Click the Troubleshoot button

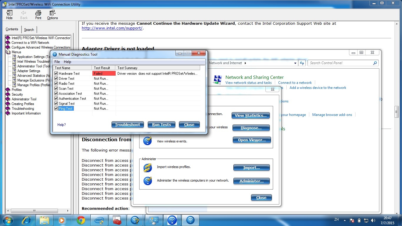click(x=128, y=124)
